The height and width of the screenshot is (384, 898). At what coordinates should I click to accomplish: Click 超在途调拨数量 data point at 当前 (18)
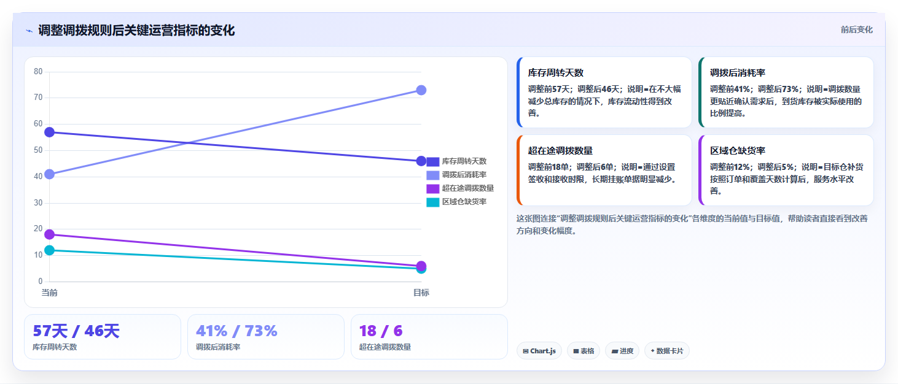pos(50,234)
